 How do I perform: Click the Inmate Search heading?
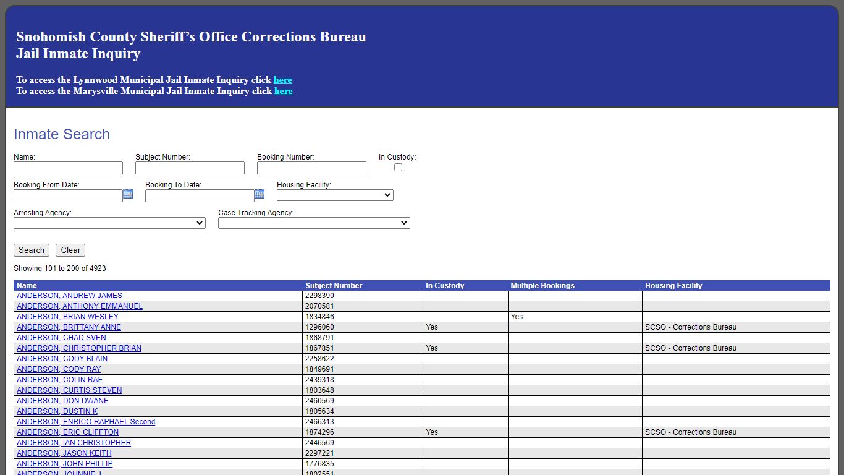point(62,134)
